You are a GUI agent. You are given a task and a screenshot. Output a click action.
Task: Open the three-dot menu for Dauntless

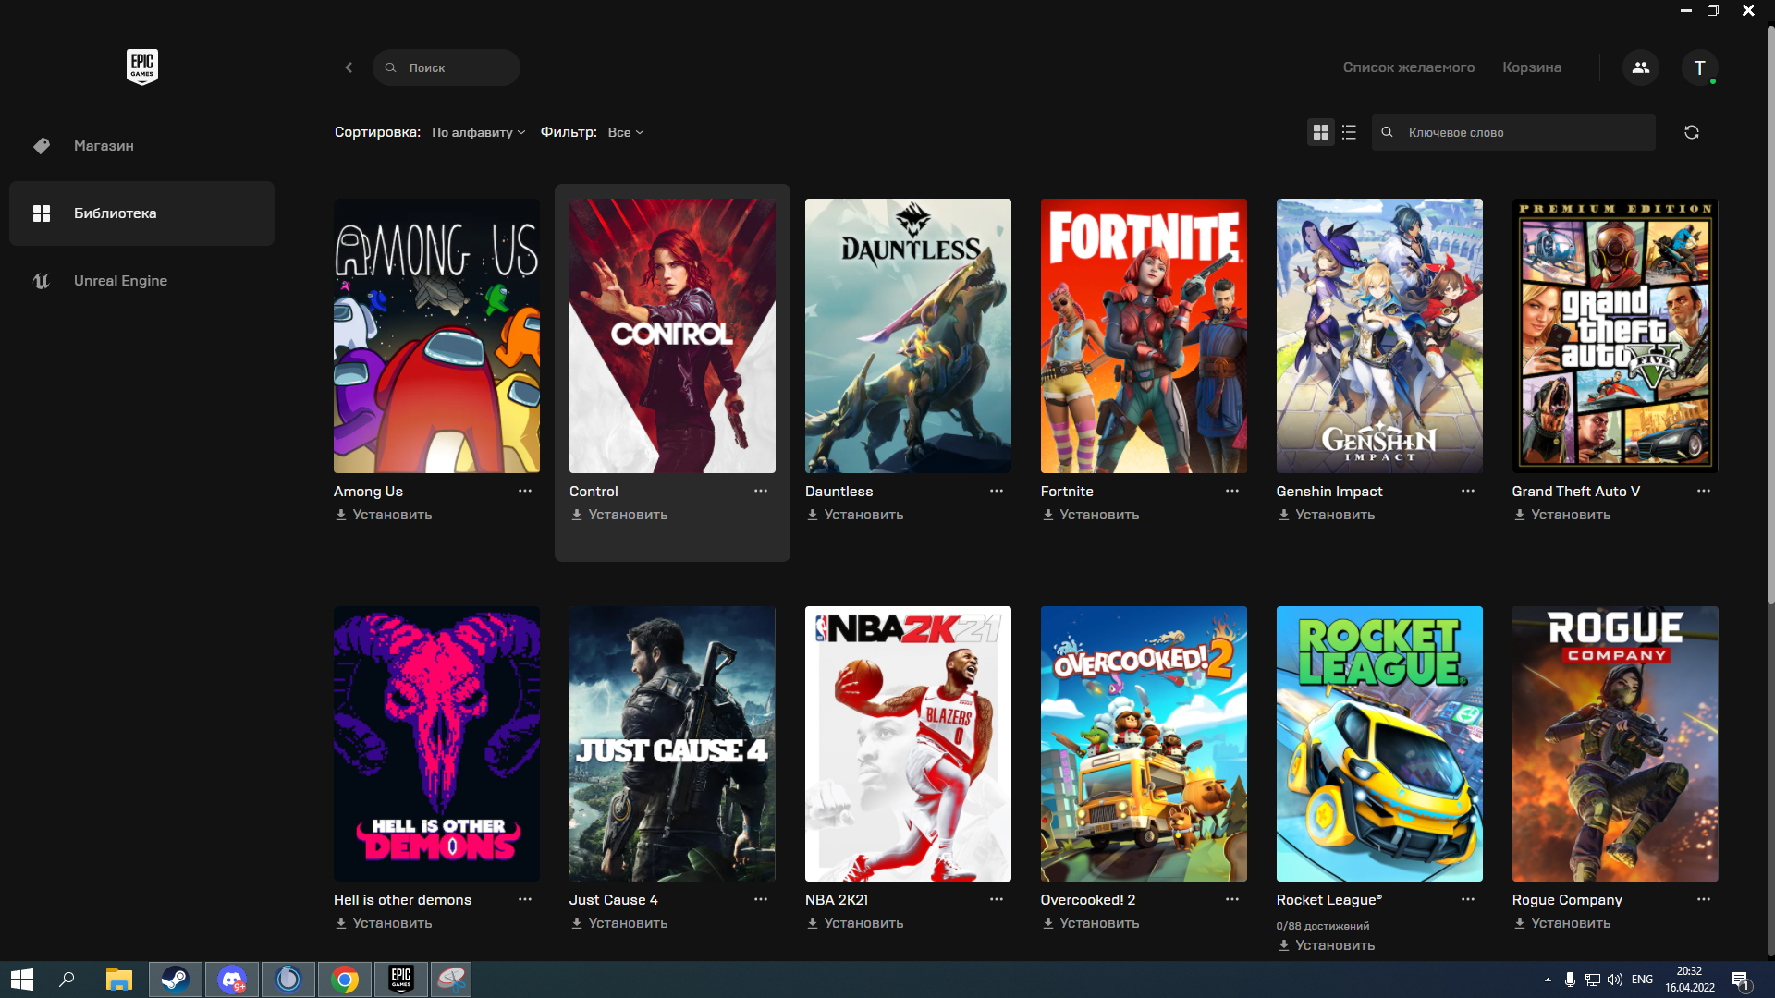coord(997,491)
